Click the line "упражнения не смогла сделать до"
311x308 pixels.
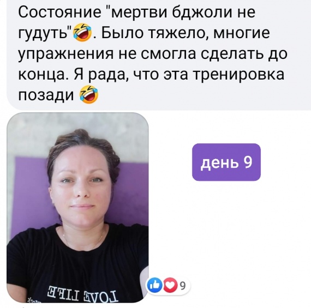pyautogui.click(x=153, y=54)
